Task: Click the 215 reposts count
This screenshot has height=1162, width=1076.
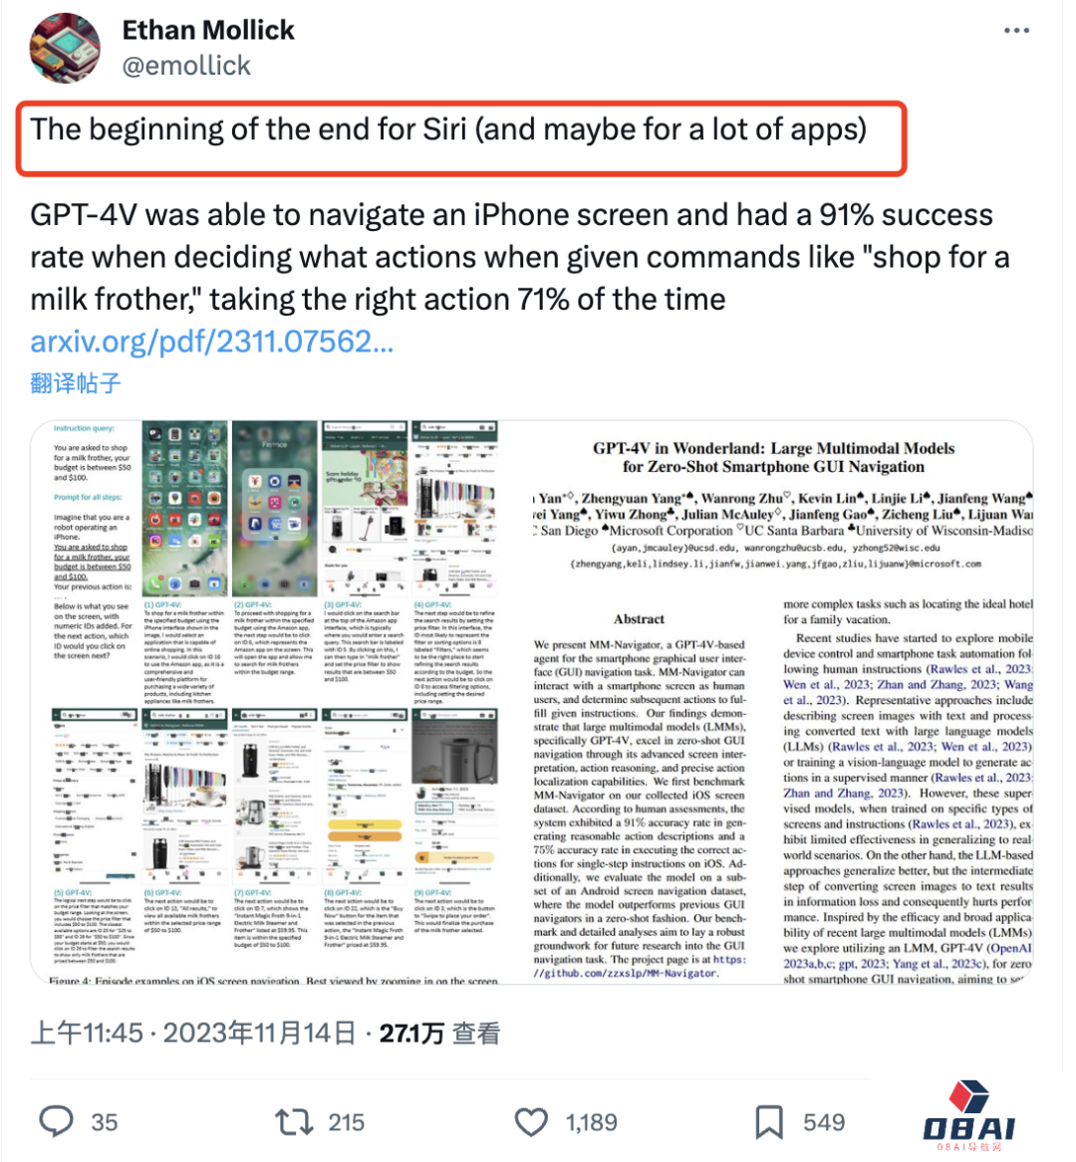Action: (346, 1122)
